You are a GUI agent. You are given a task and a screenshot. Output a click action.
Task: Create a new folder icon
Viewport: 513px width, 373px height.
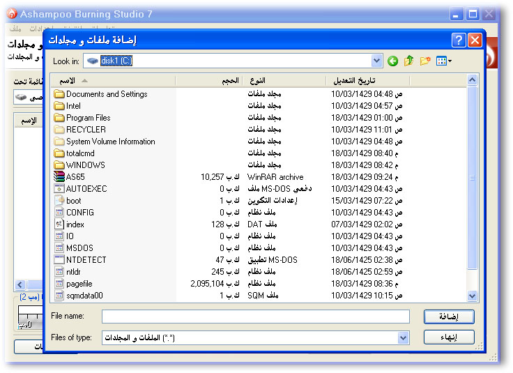click(x=425, y=61)
